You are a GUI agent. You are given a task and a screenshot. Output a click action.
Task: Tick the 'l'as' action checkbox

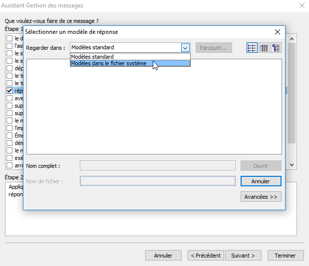click(x=9, y=46)
